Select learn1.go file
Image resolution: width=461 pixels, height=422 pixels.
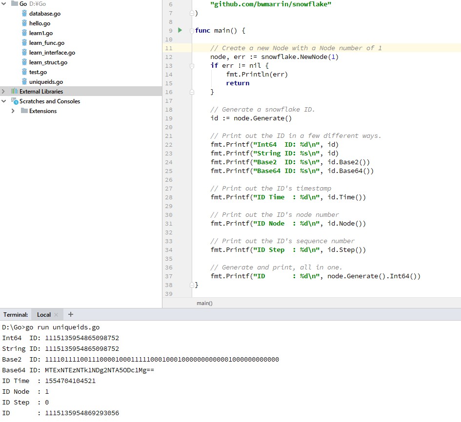point(41,33)
